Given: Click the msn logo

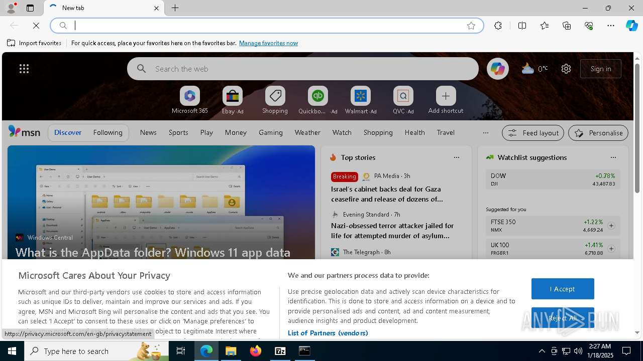Looking at the screenshot, I should pyautogui.click(x=24, y=132).
